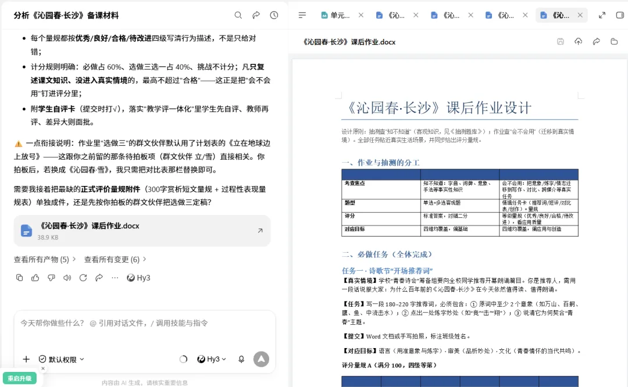
Task: Click table cell 考查焦点
Action: [381, 189]
